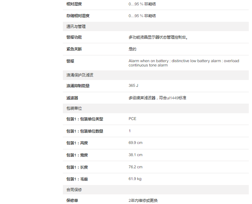Click the 警报功能 label

tap(74, 37)
